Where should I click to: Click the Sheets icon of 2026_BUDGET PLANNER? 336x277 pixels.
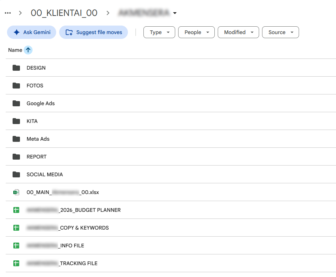point(16,210)
